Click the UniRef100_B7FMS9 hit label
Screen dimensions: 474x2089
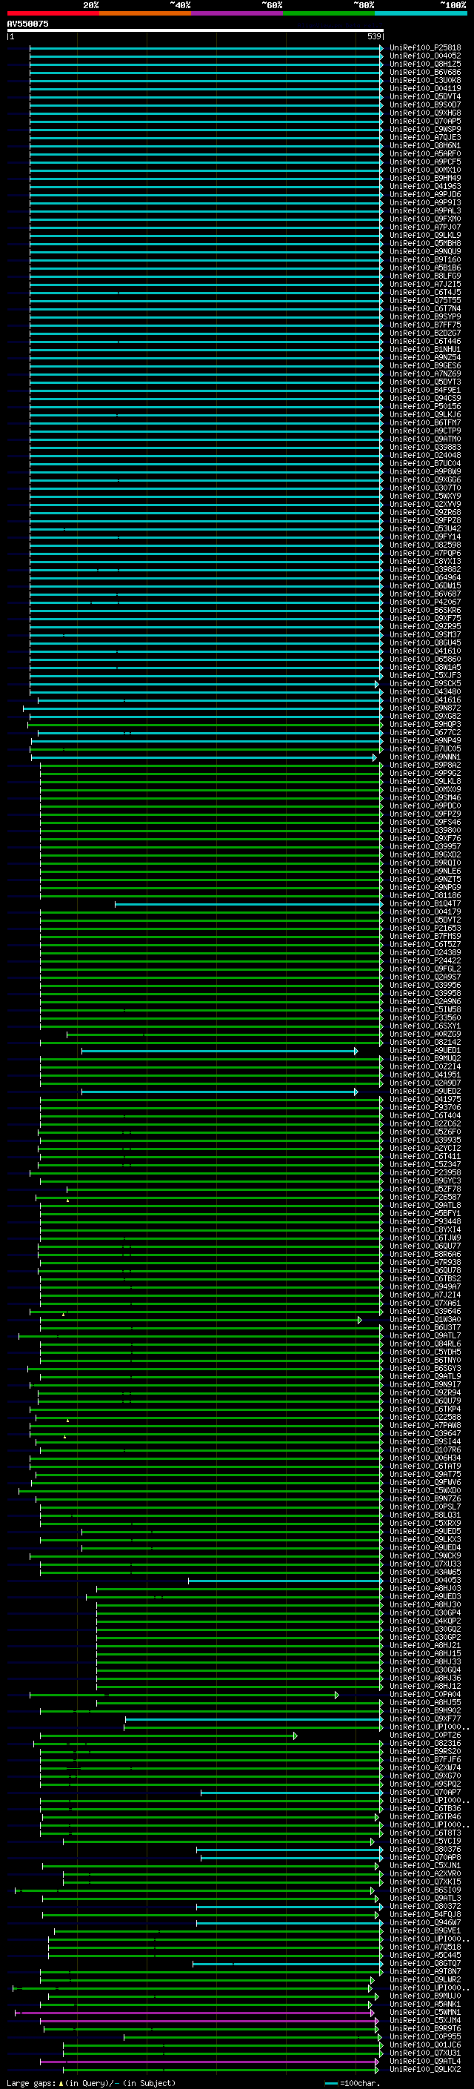click(425, 937)
